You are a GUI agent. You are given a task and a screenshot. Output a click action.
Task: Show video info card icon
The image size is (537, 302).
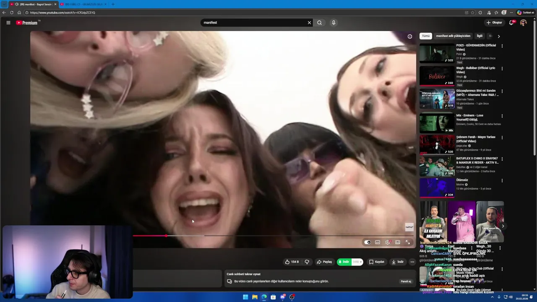(x=410, y=36)
